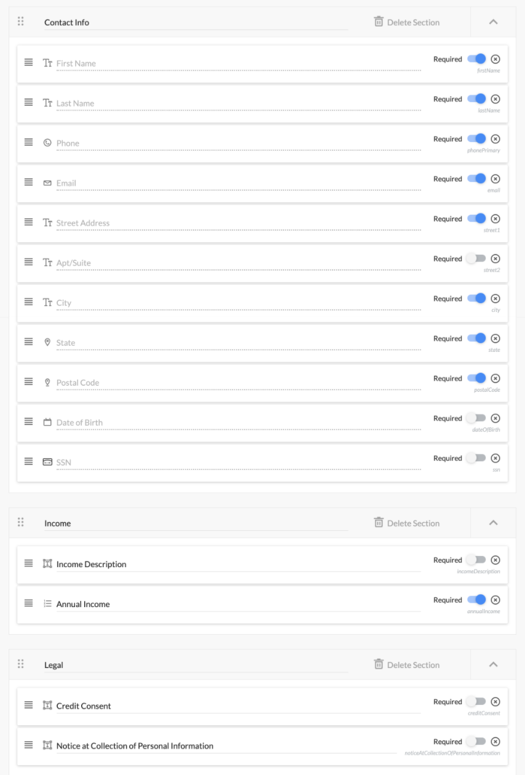Toggle Required for Notice at Collection field
525x775 pixels.
(x=476, y=742)
